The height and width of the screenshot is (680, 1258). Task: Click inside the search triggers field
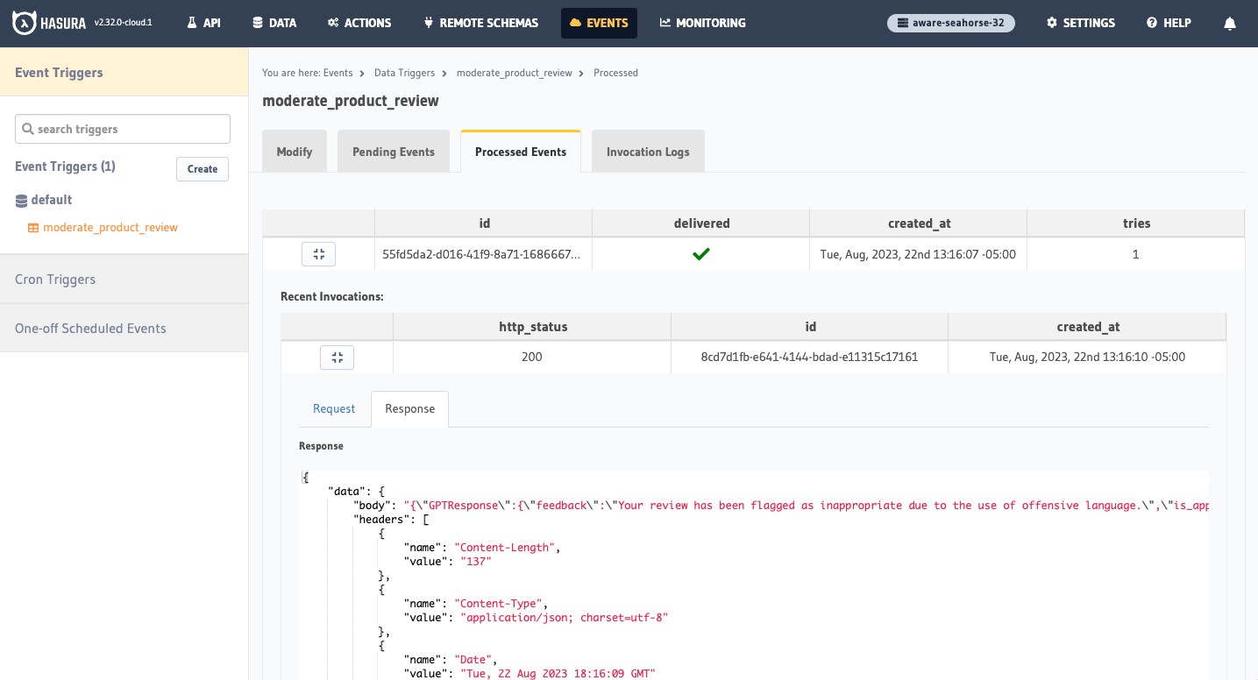click(x=122, y=128)
